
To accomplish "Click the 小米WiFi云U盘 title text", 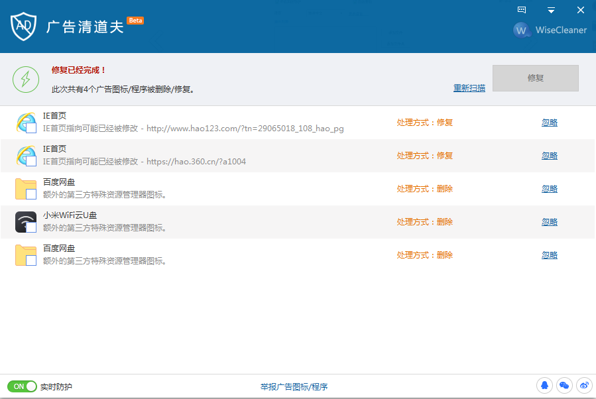I will coord(70,215).
